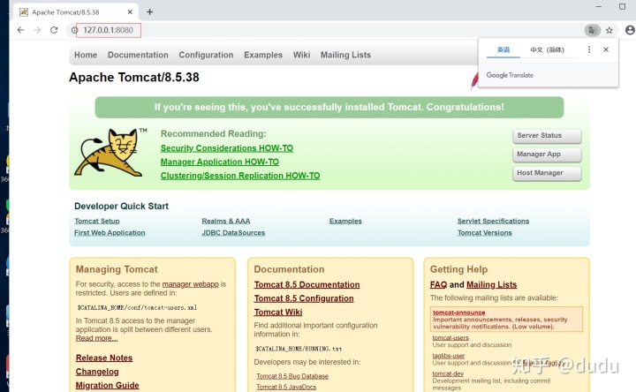Open Tomcat 8.5 Configuration link

304,298
